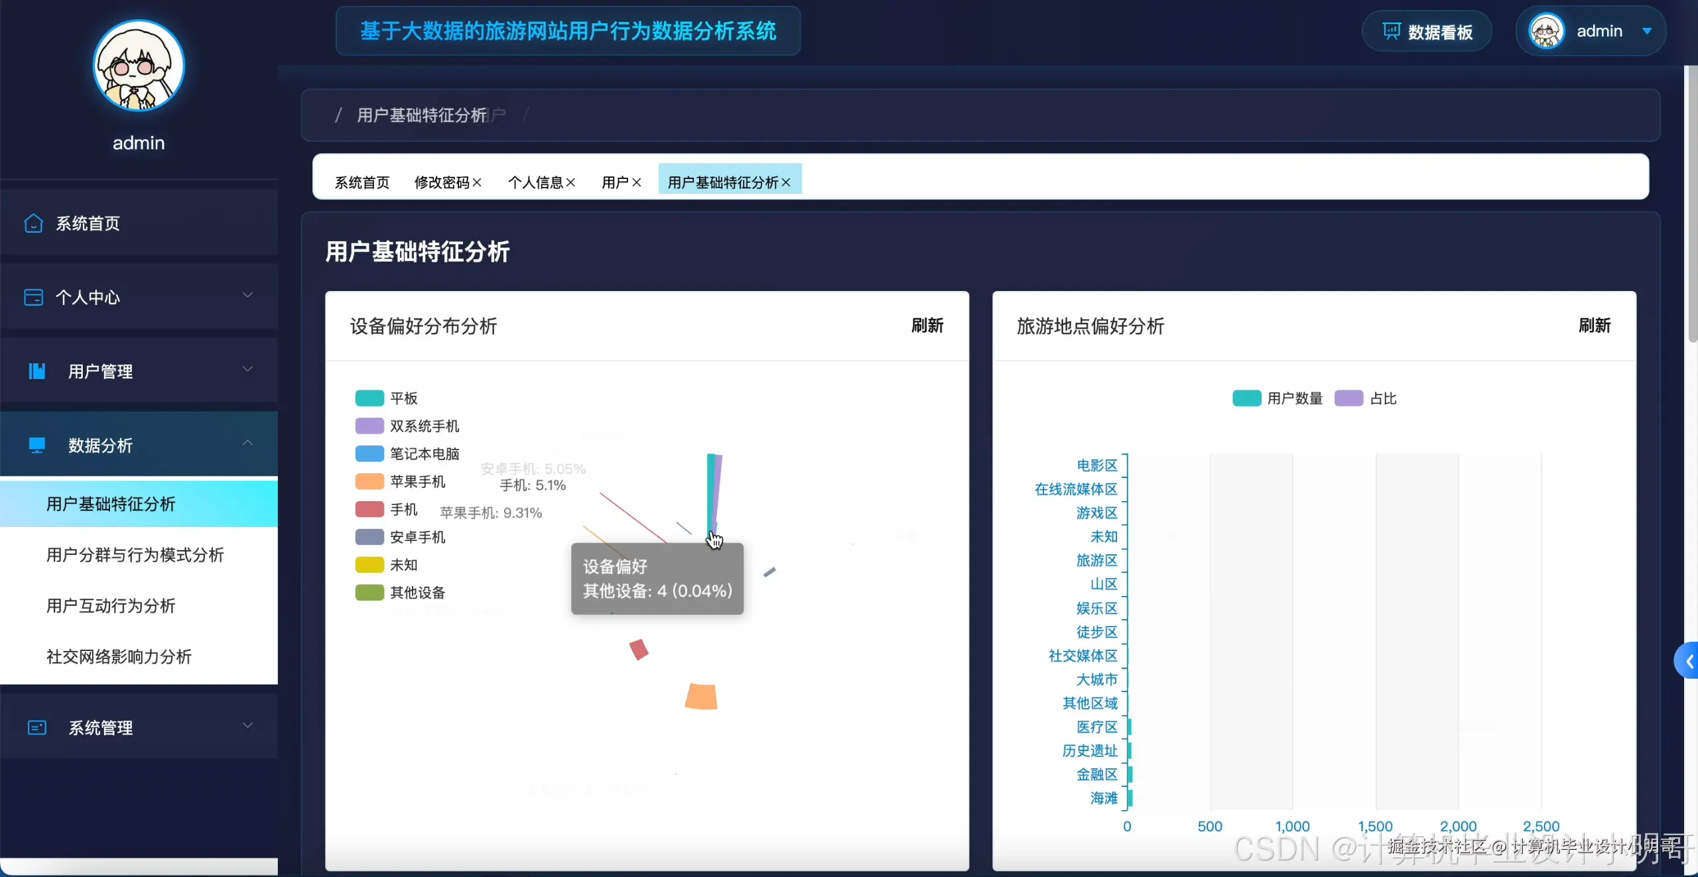
Task: Open the 数据看板 dashboard via its icon
Action: tap(1392, 30)
